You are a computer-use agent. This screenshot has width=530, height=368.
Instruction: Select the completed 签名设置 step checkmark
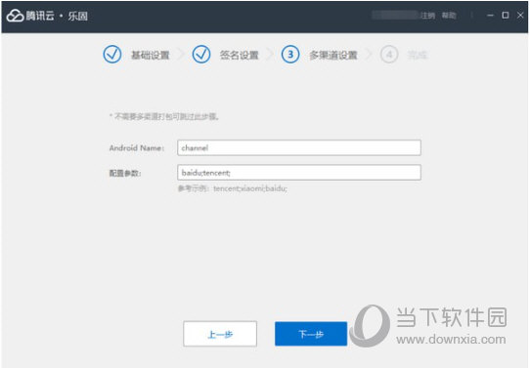(201, 55)
